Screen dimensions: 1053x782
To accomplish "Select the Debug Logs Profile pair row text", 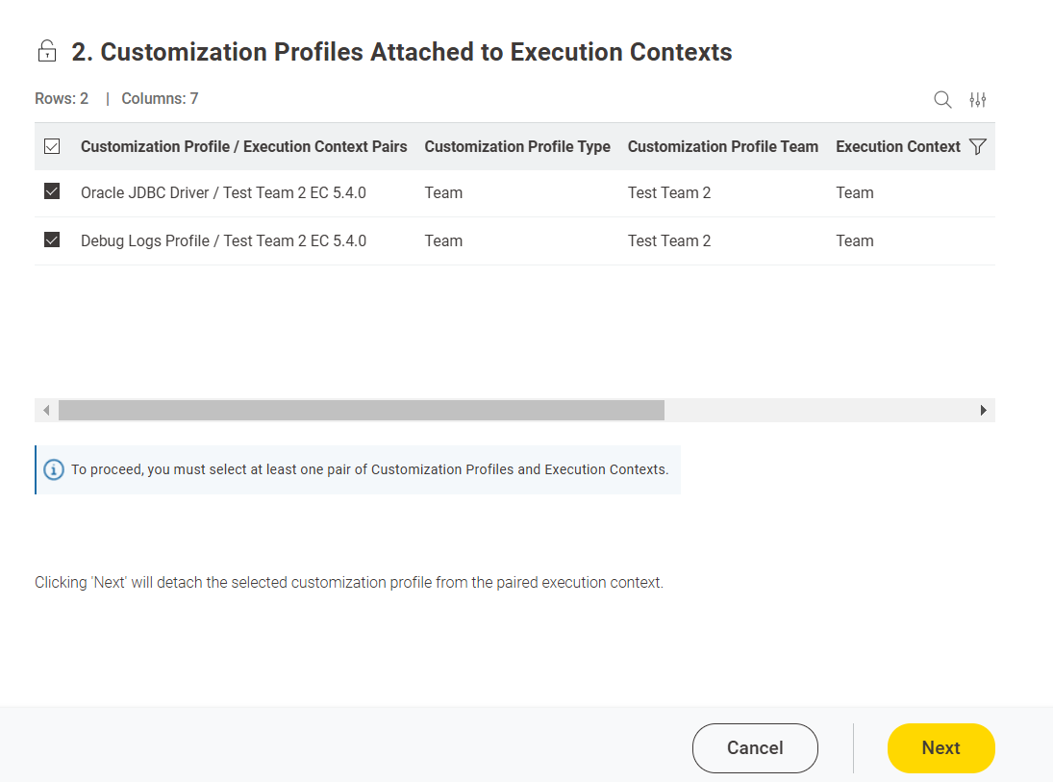I will 223,241.
